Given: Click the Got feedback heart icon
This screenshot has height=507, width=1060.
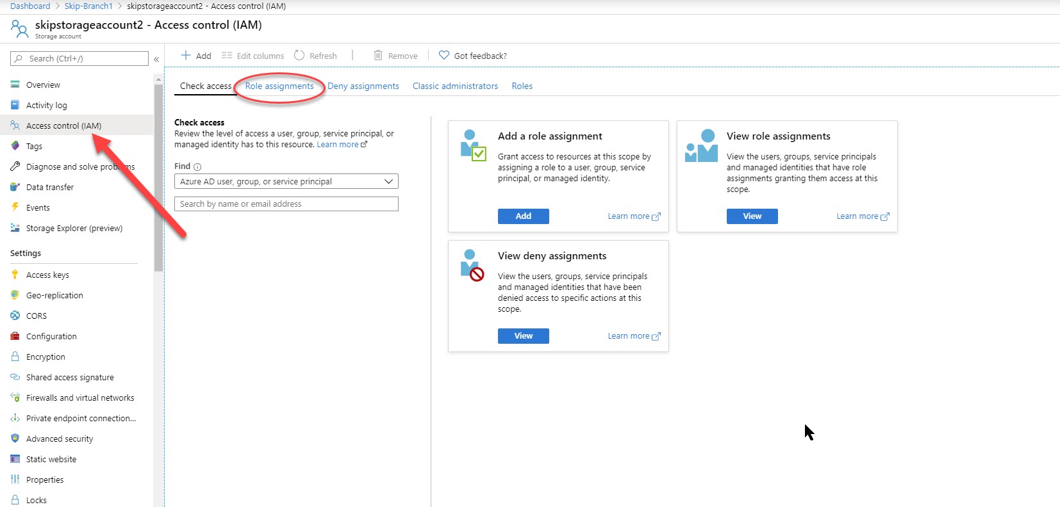Looking at the screenshot, I should tap(443, 55).
